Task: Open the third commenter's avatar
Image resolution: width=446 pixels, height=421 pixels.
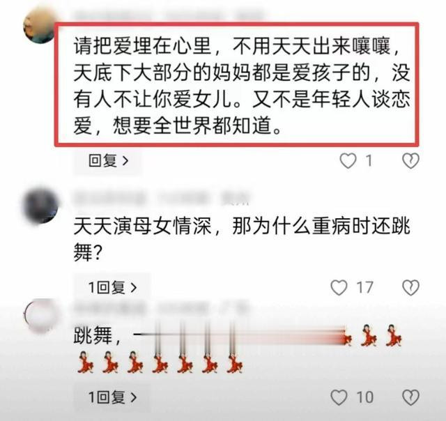Action: pyautogui.click(x=40, y=316)
